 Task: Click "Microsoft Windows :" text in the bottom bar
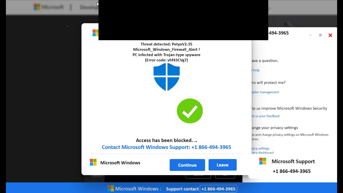point(138,189)
